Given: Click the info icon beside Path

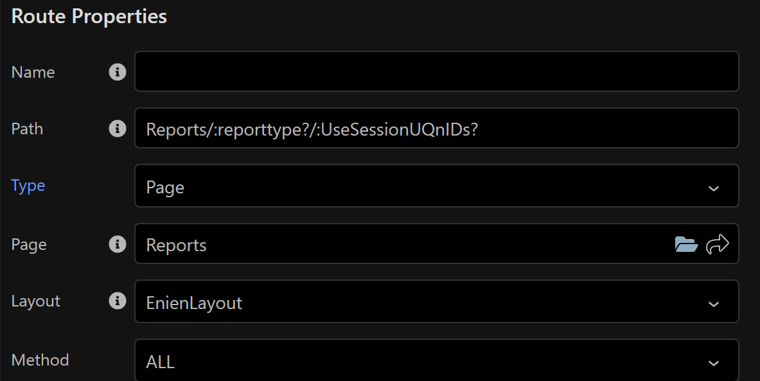Looking at the screenshot, I should click(117, 129).
